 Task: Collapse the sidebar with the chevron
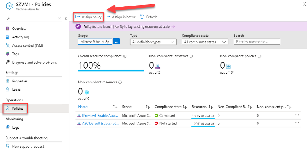pyautogui.click(x=65, y=18)
